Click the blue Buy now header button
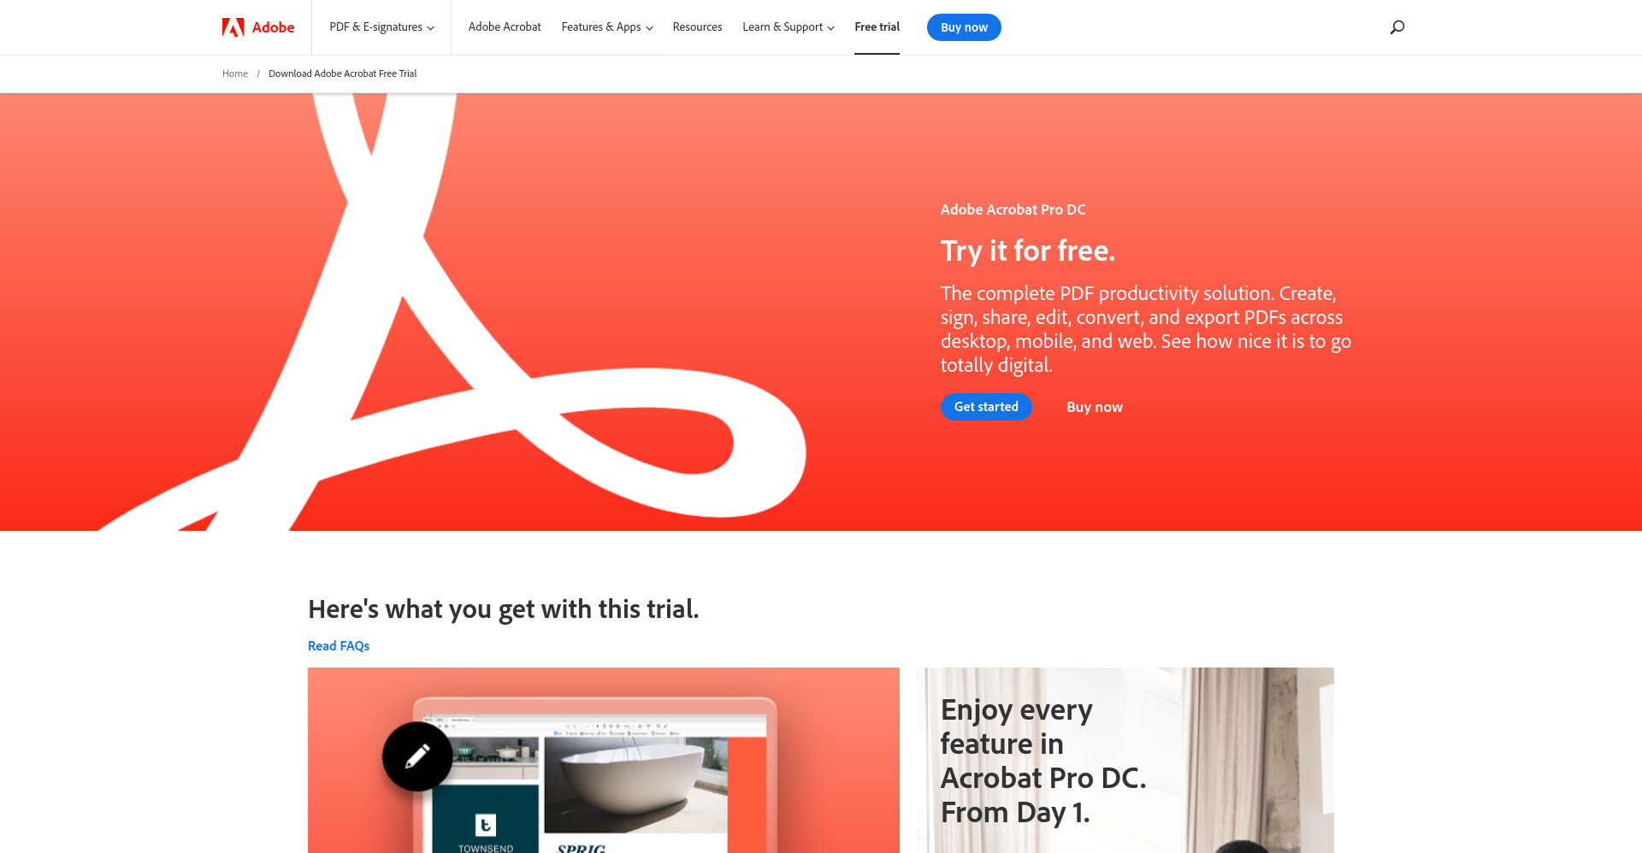 964,27
